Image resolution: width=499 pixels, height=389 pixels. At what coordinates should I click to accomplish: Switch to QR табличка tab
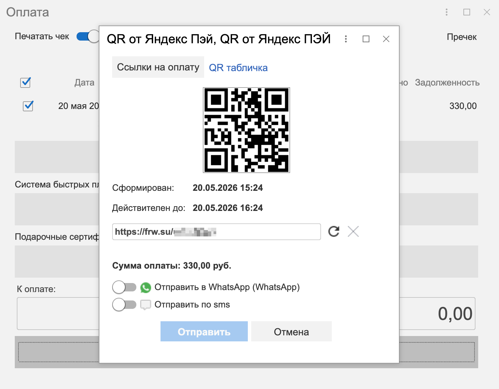pos(238,68)
